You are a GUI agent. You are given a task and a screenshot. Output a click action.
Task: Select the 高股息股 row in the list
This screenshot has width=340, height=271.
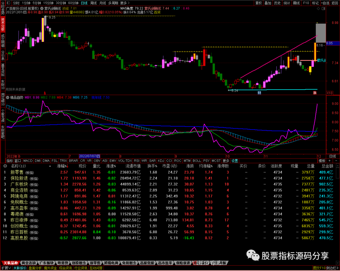click(x=169, y=238)
